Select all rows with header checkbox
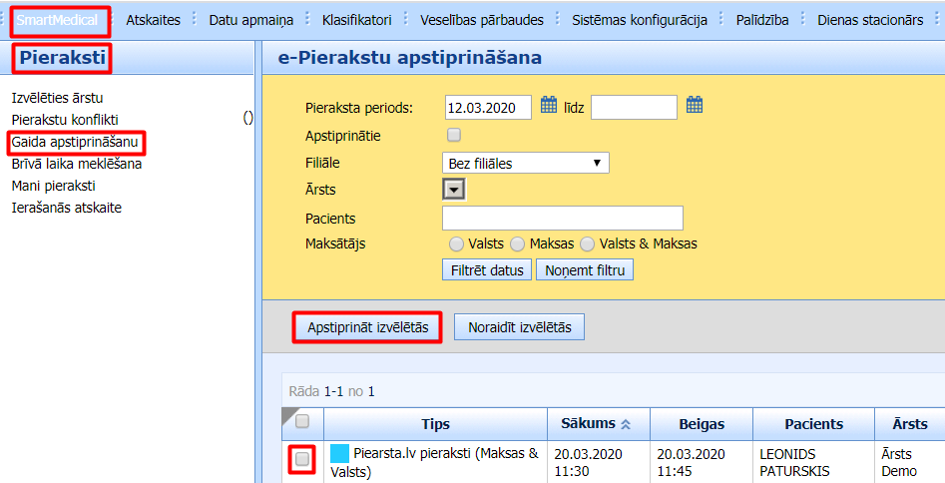 [302, 421]
